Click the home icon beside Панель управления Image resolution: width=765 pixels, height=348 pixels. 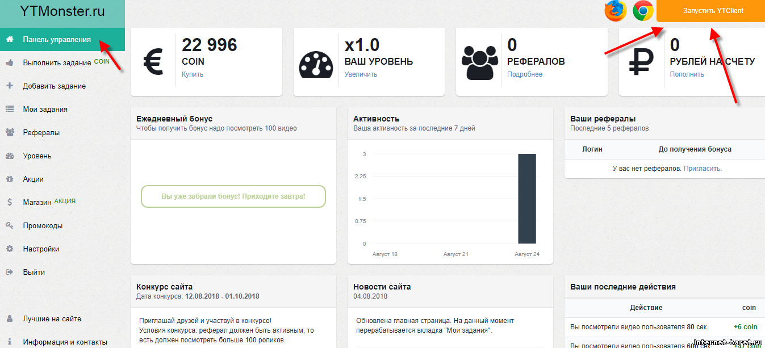10,39
